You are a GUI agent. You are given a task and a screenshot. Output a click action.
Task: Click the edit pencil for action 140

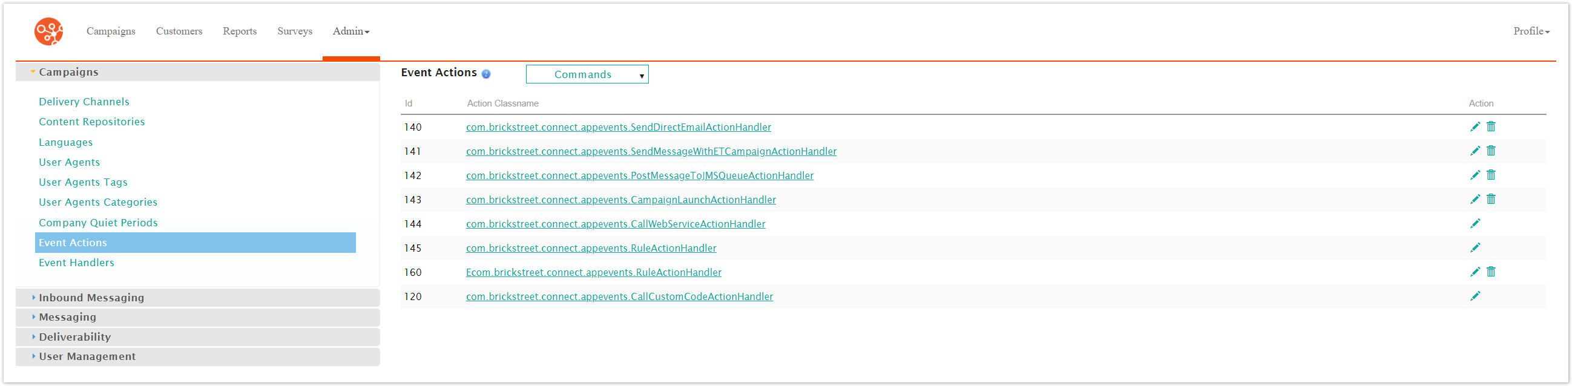1475,127
